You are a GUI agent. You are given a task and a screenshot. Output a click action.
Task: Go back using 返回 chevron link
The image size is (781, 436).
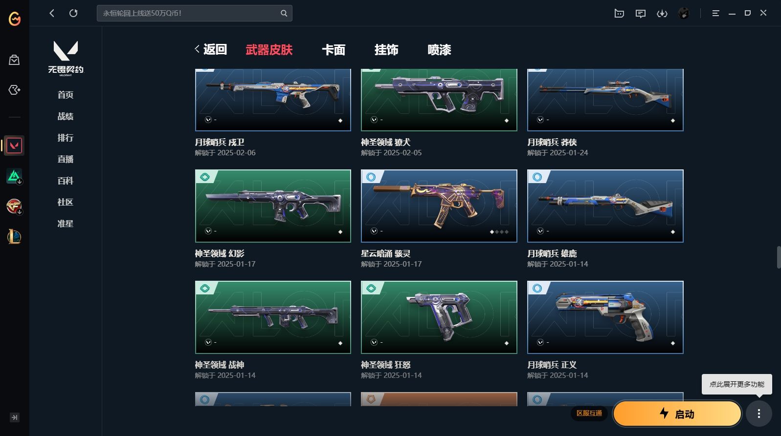point(211,49)
